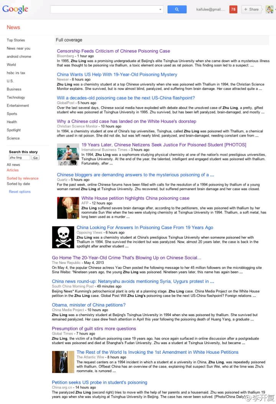The image size is (276, 404).
Task: Open 'White House petition highlights China poisoning case'
Action: [135, 198]
